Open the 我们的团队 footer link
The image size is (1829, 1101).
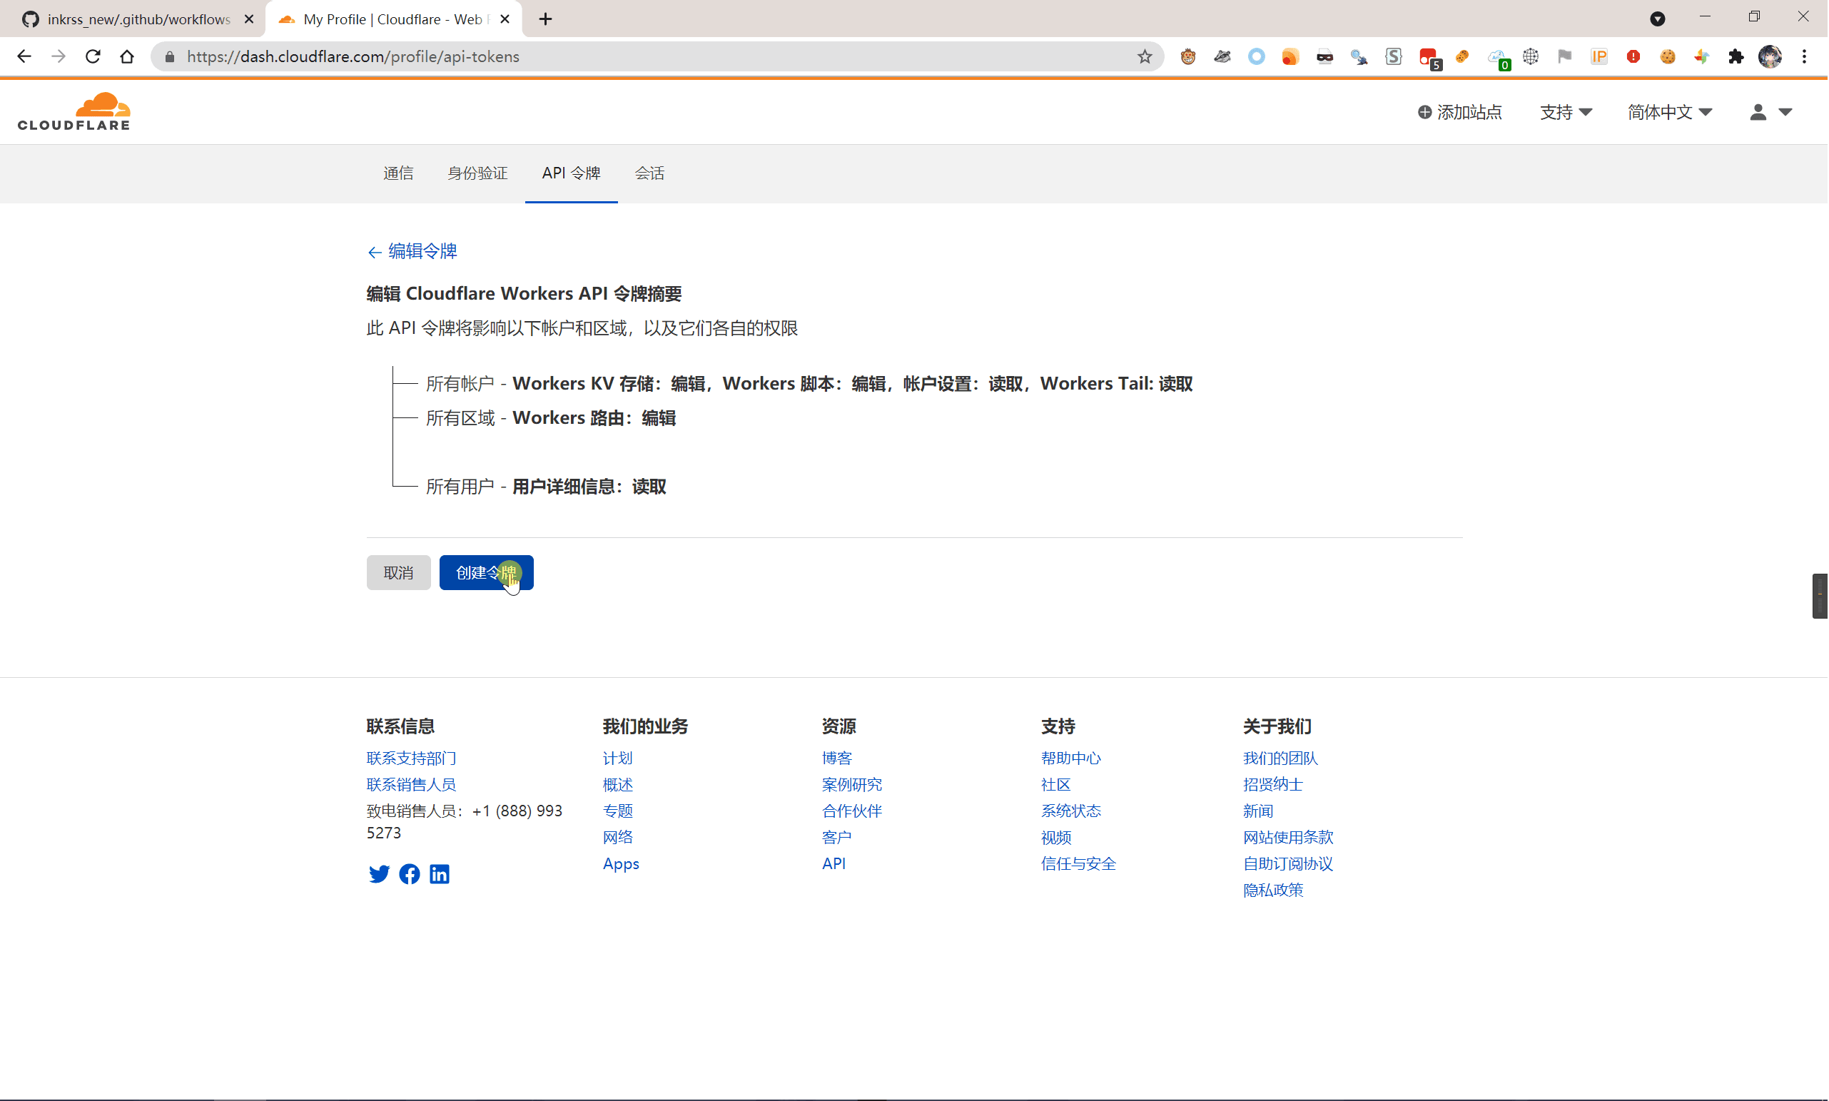[1281, 758]
